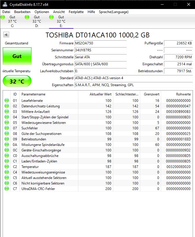Click the Schlechtester column header
Screen dimensions: 195x237
[127, 94]
